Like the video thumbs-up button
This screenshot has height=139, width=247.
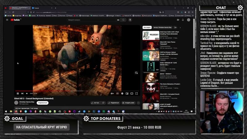click(x=95, y=103)
